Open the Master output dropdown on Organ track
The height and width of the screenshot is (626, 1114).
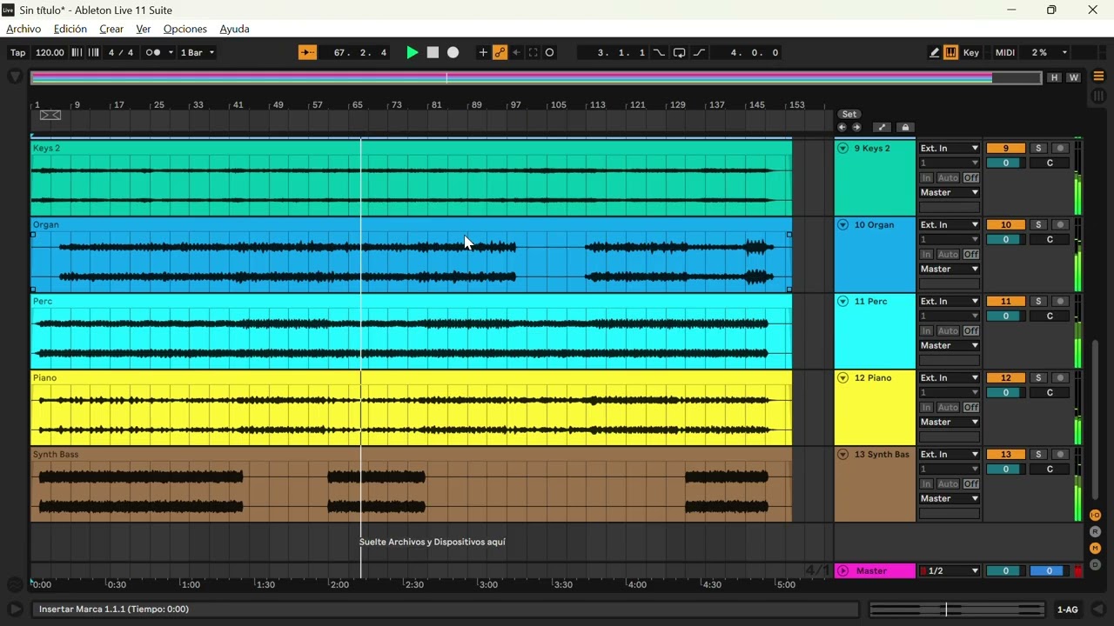(x=950, y=270)
